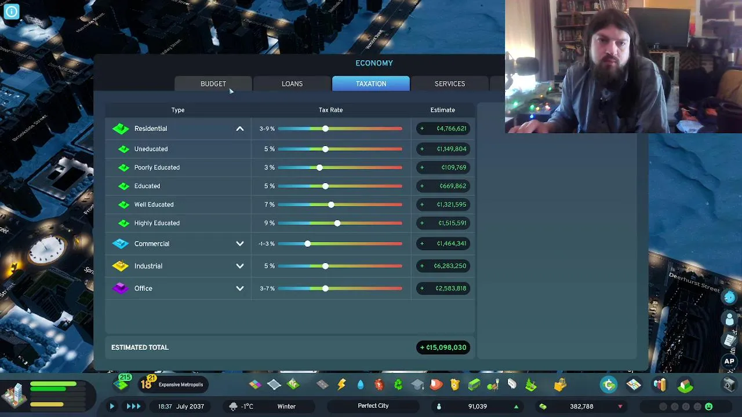The width and height of the screenshot is (742, 417).
Task: Click the Expansive Metropolis milestone button
Action: [172, 385]
